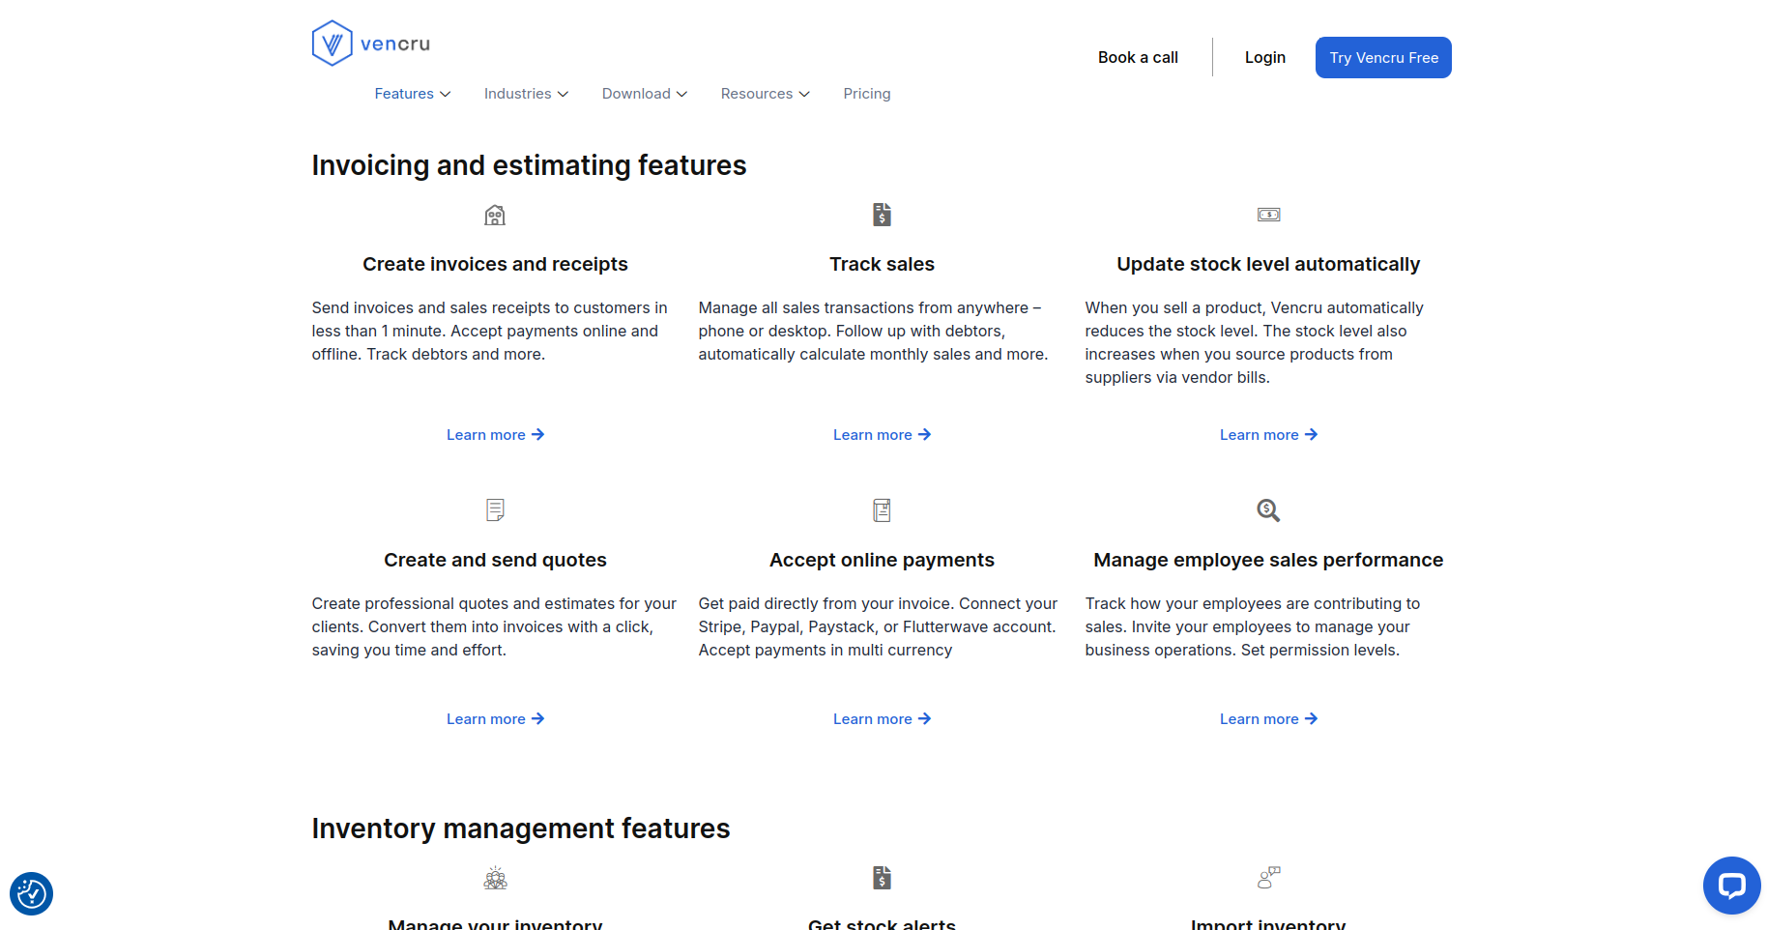Click the Login link
1767x930 pixels.
(1265, 57)
